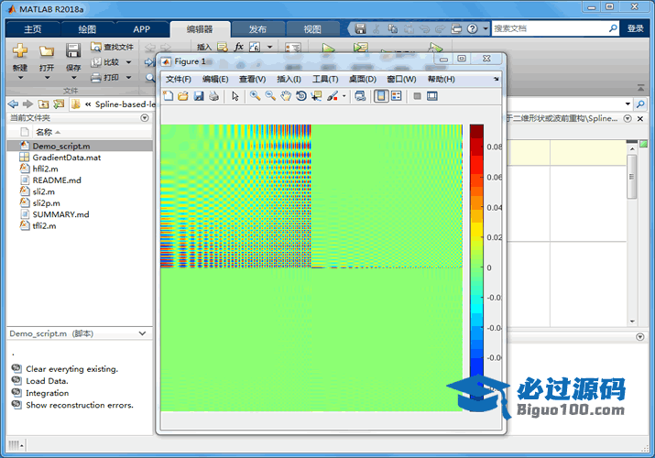Click the 查找文件 button
The width and height of the screenshot is (655, 458).
(112, 47)
